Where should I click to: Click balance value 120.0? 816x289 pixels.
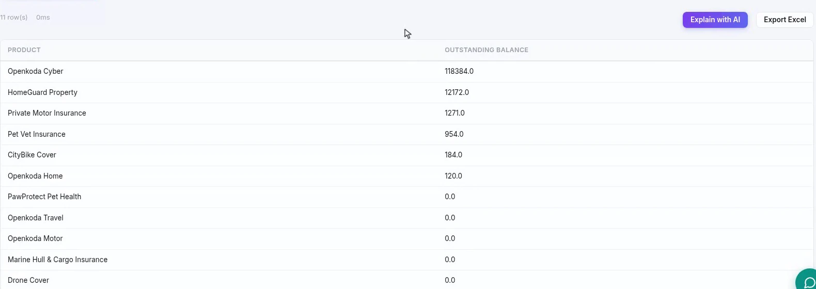(453, 176)
